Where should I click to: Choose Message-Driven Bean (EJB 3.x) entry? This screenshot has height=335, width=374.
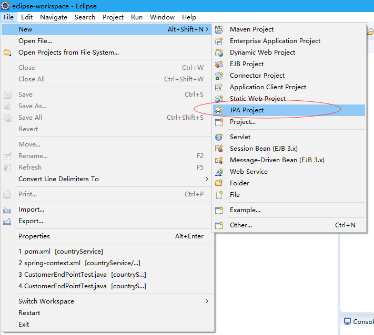tap(289, 160)
